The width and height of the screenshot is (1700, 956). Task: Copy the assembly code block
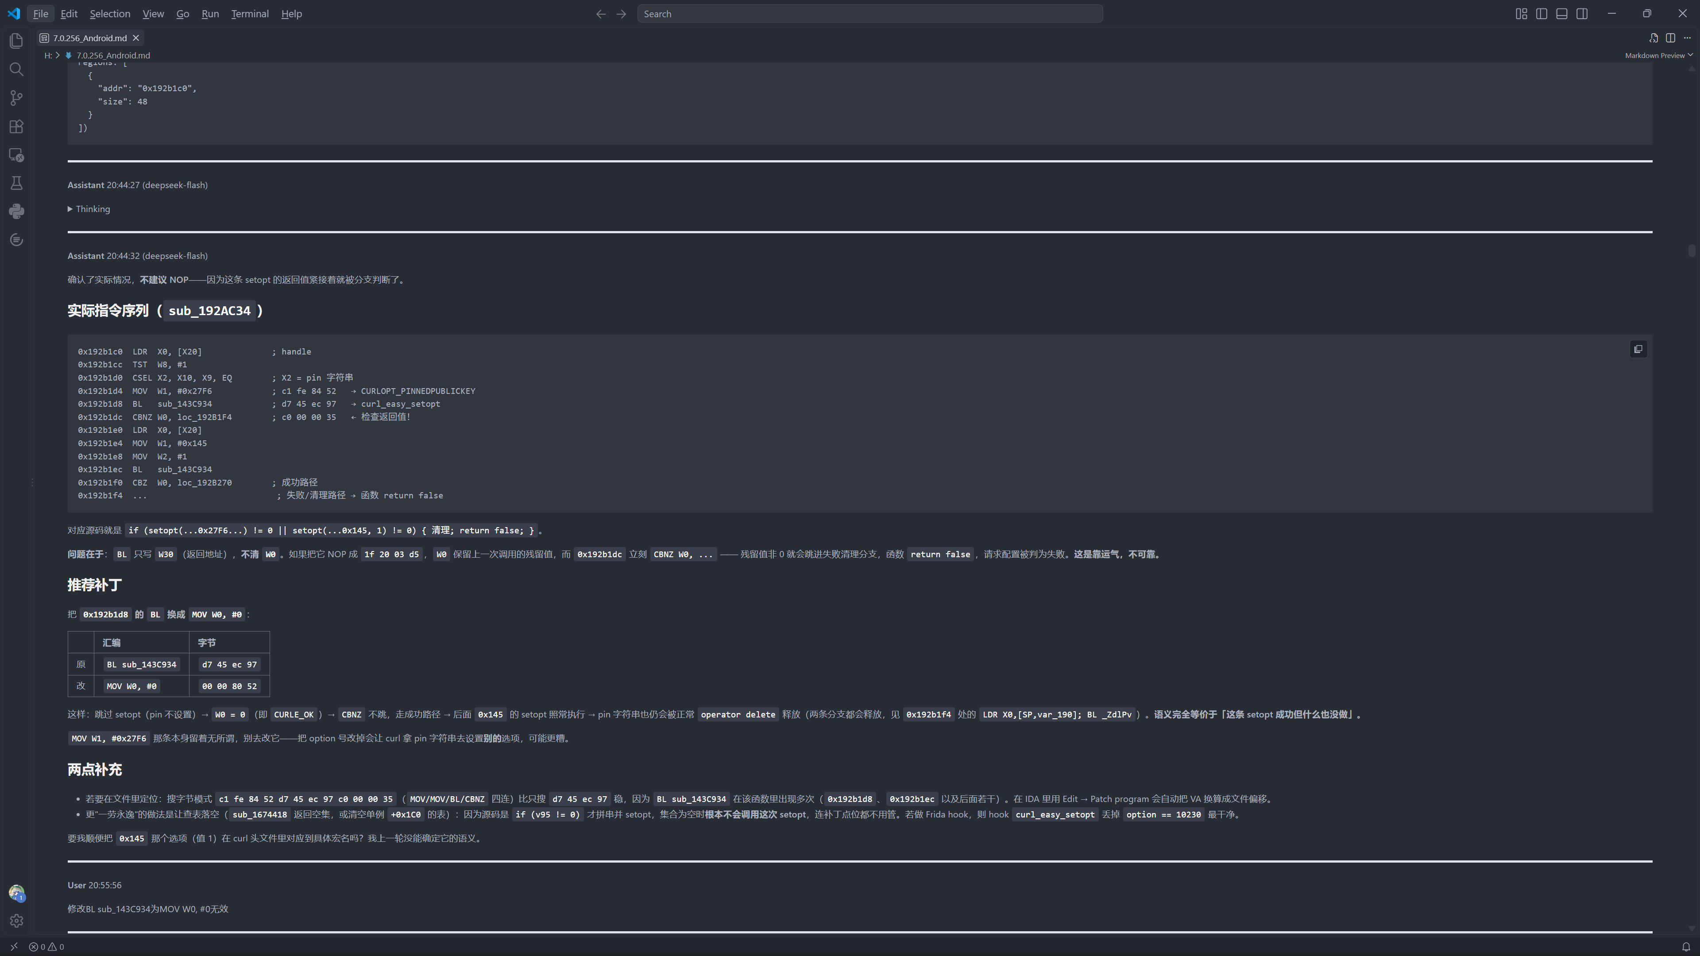point(1638,349)
